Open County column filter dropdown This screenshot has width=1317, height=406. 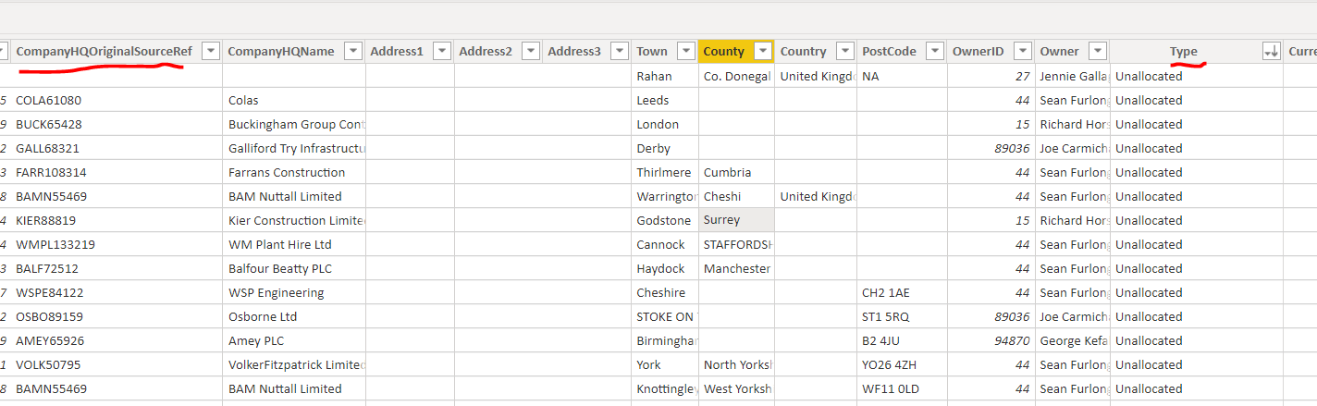(x=763, y=51)
